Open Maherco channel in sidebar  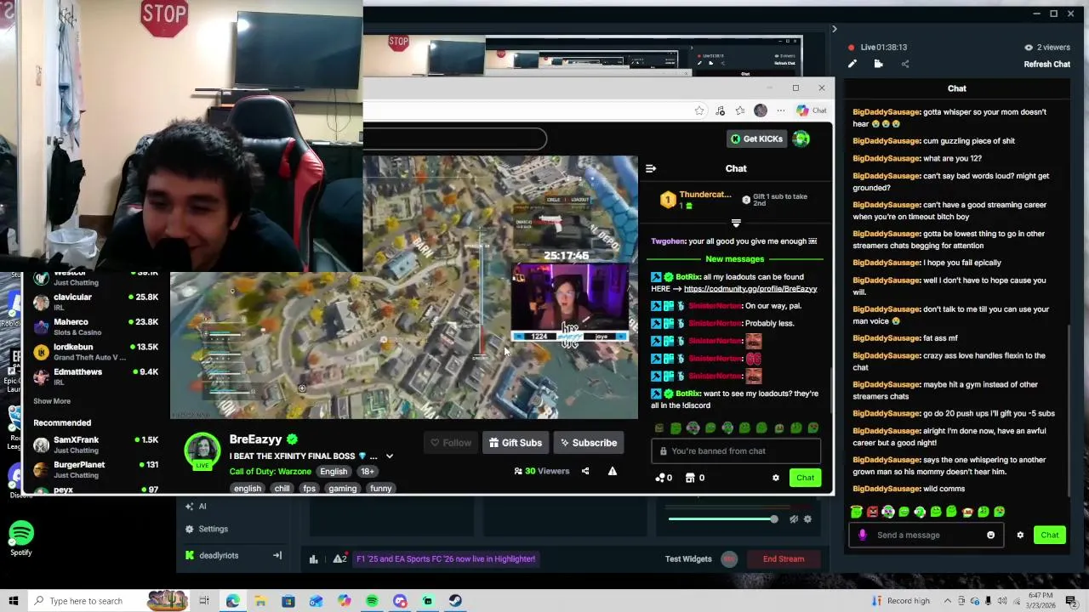pos(95,326)
